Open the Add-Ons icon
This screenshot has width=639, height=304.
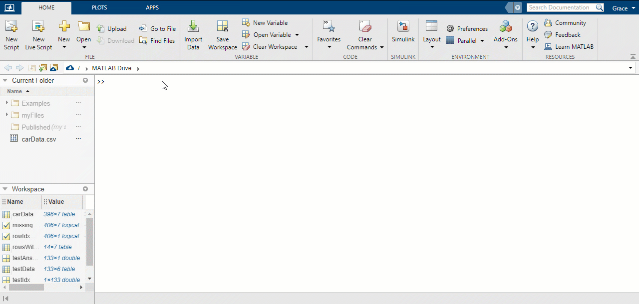coord(505,27)
